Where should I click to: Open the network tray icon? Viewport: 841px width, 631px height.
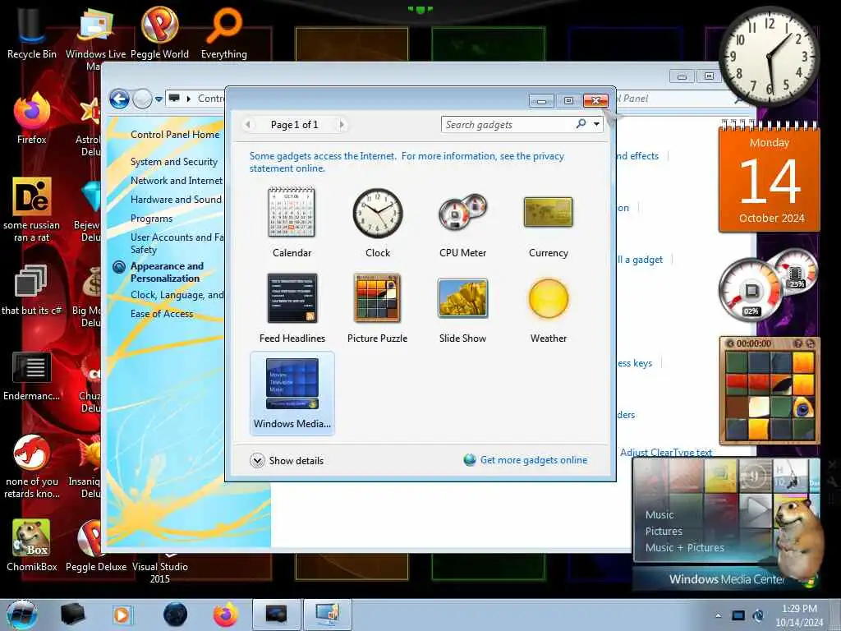pos(738,615)
